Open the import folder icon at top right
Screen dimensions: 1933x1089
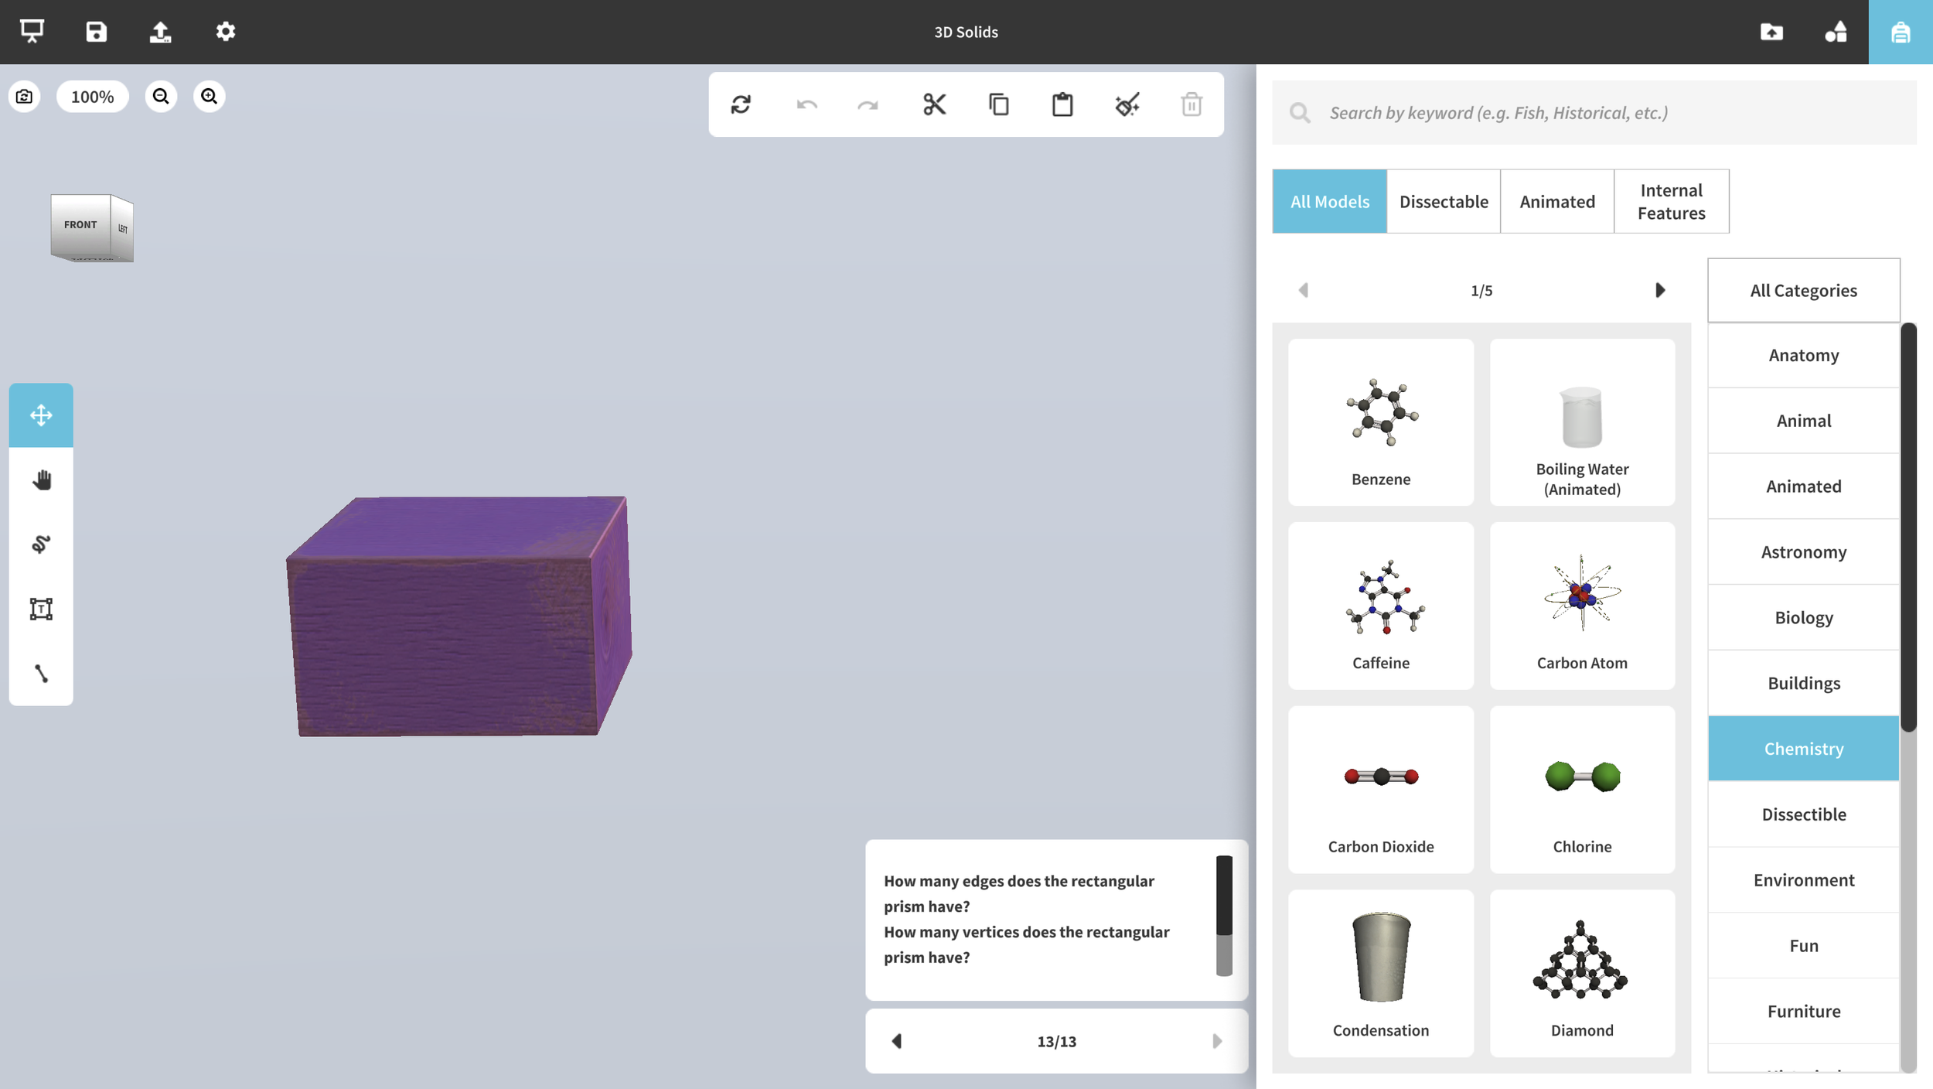[1771, 32]
